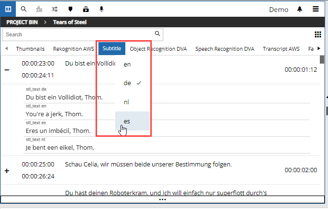Viewport: 328px width, 209px height.
Task: Choose 'en' language option in dropdown
Action: [x=127, y=64]
